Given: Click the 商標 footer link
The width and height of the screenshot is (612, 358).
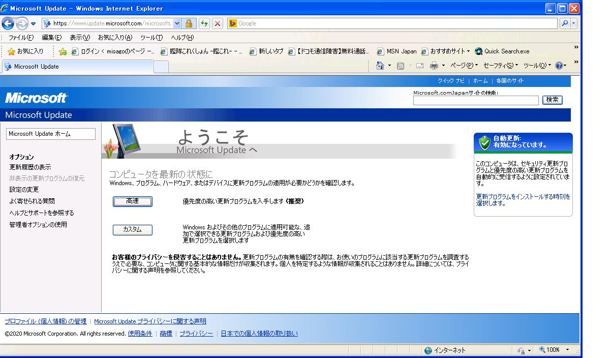Looking at the screenshot, I should [x=166, y=334].
